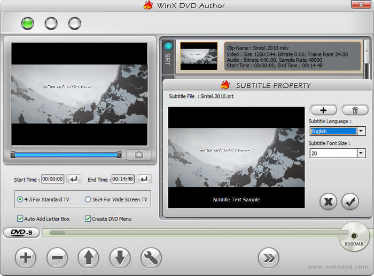Click the English language field

[x=333, y=131]
